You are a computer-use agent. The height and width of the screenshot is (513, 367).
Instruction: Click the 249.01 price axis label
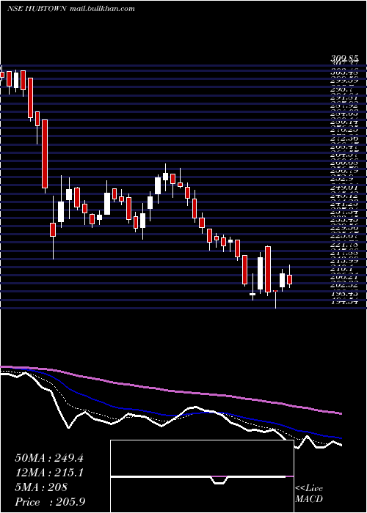pos(344,188)
